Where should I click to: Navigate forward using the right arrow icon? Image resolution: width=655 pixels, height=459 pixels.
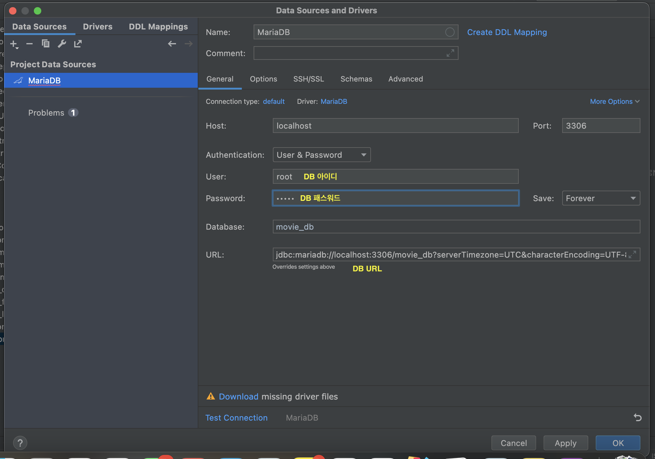point(188,44)
